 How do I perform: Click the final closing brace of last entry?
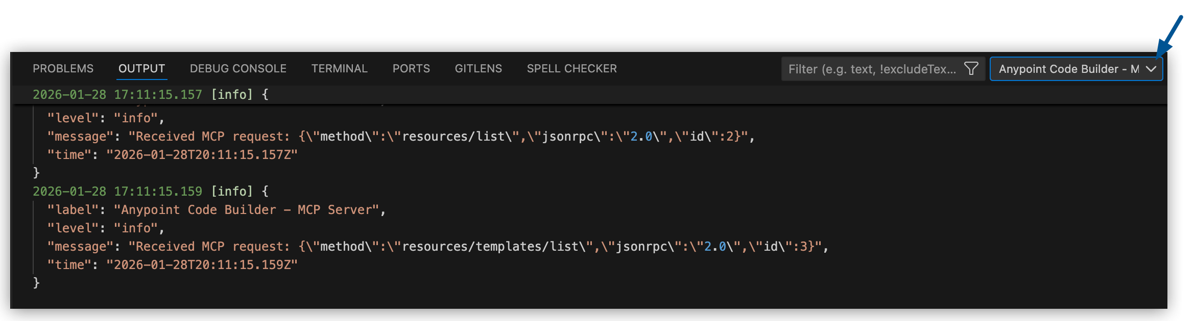point(36,283)
